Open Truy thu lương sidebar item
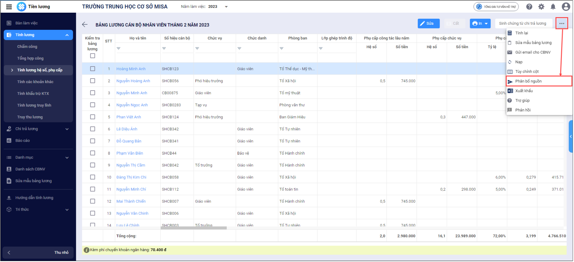574x262 pixels. (x=30, y=117)
